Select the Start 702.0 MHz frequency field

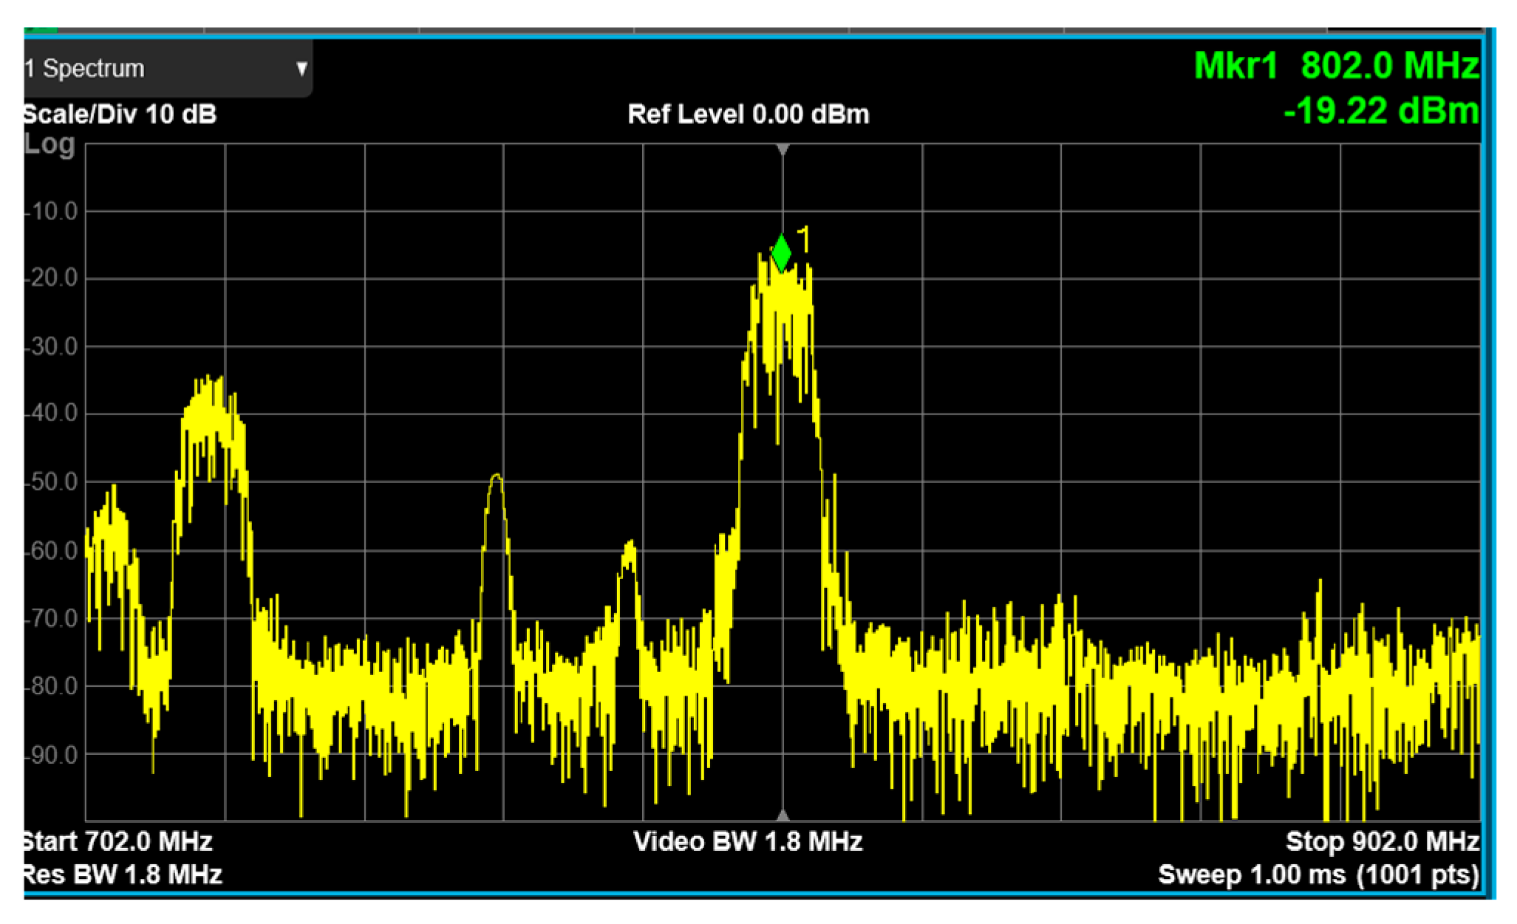[118, 841]
